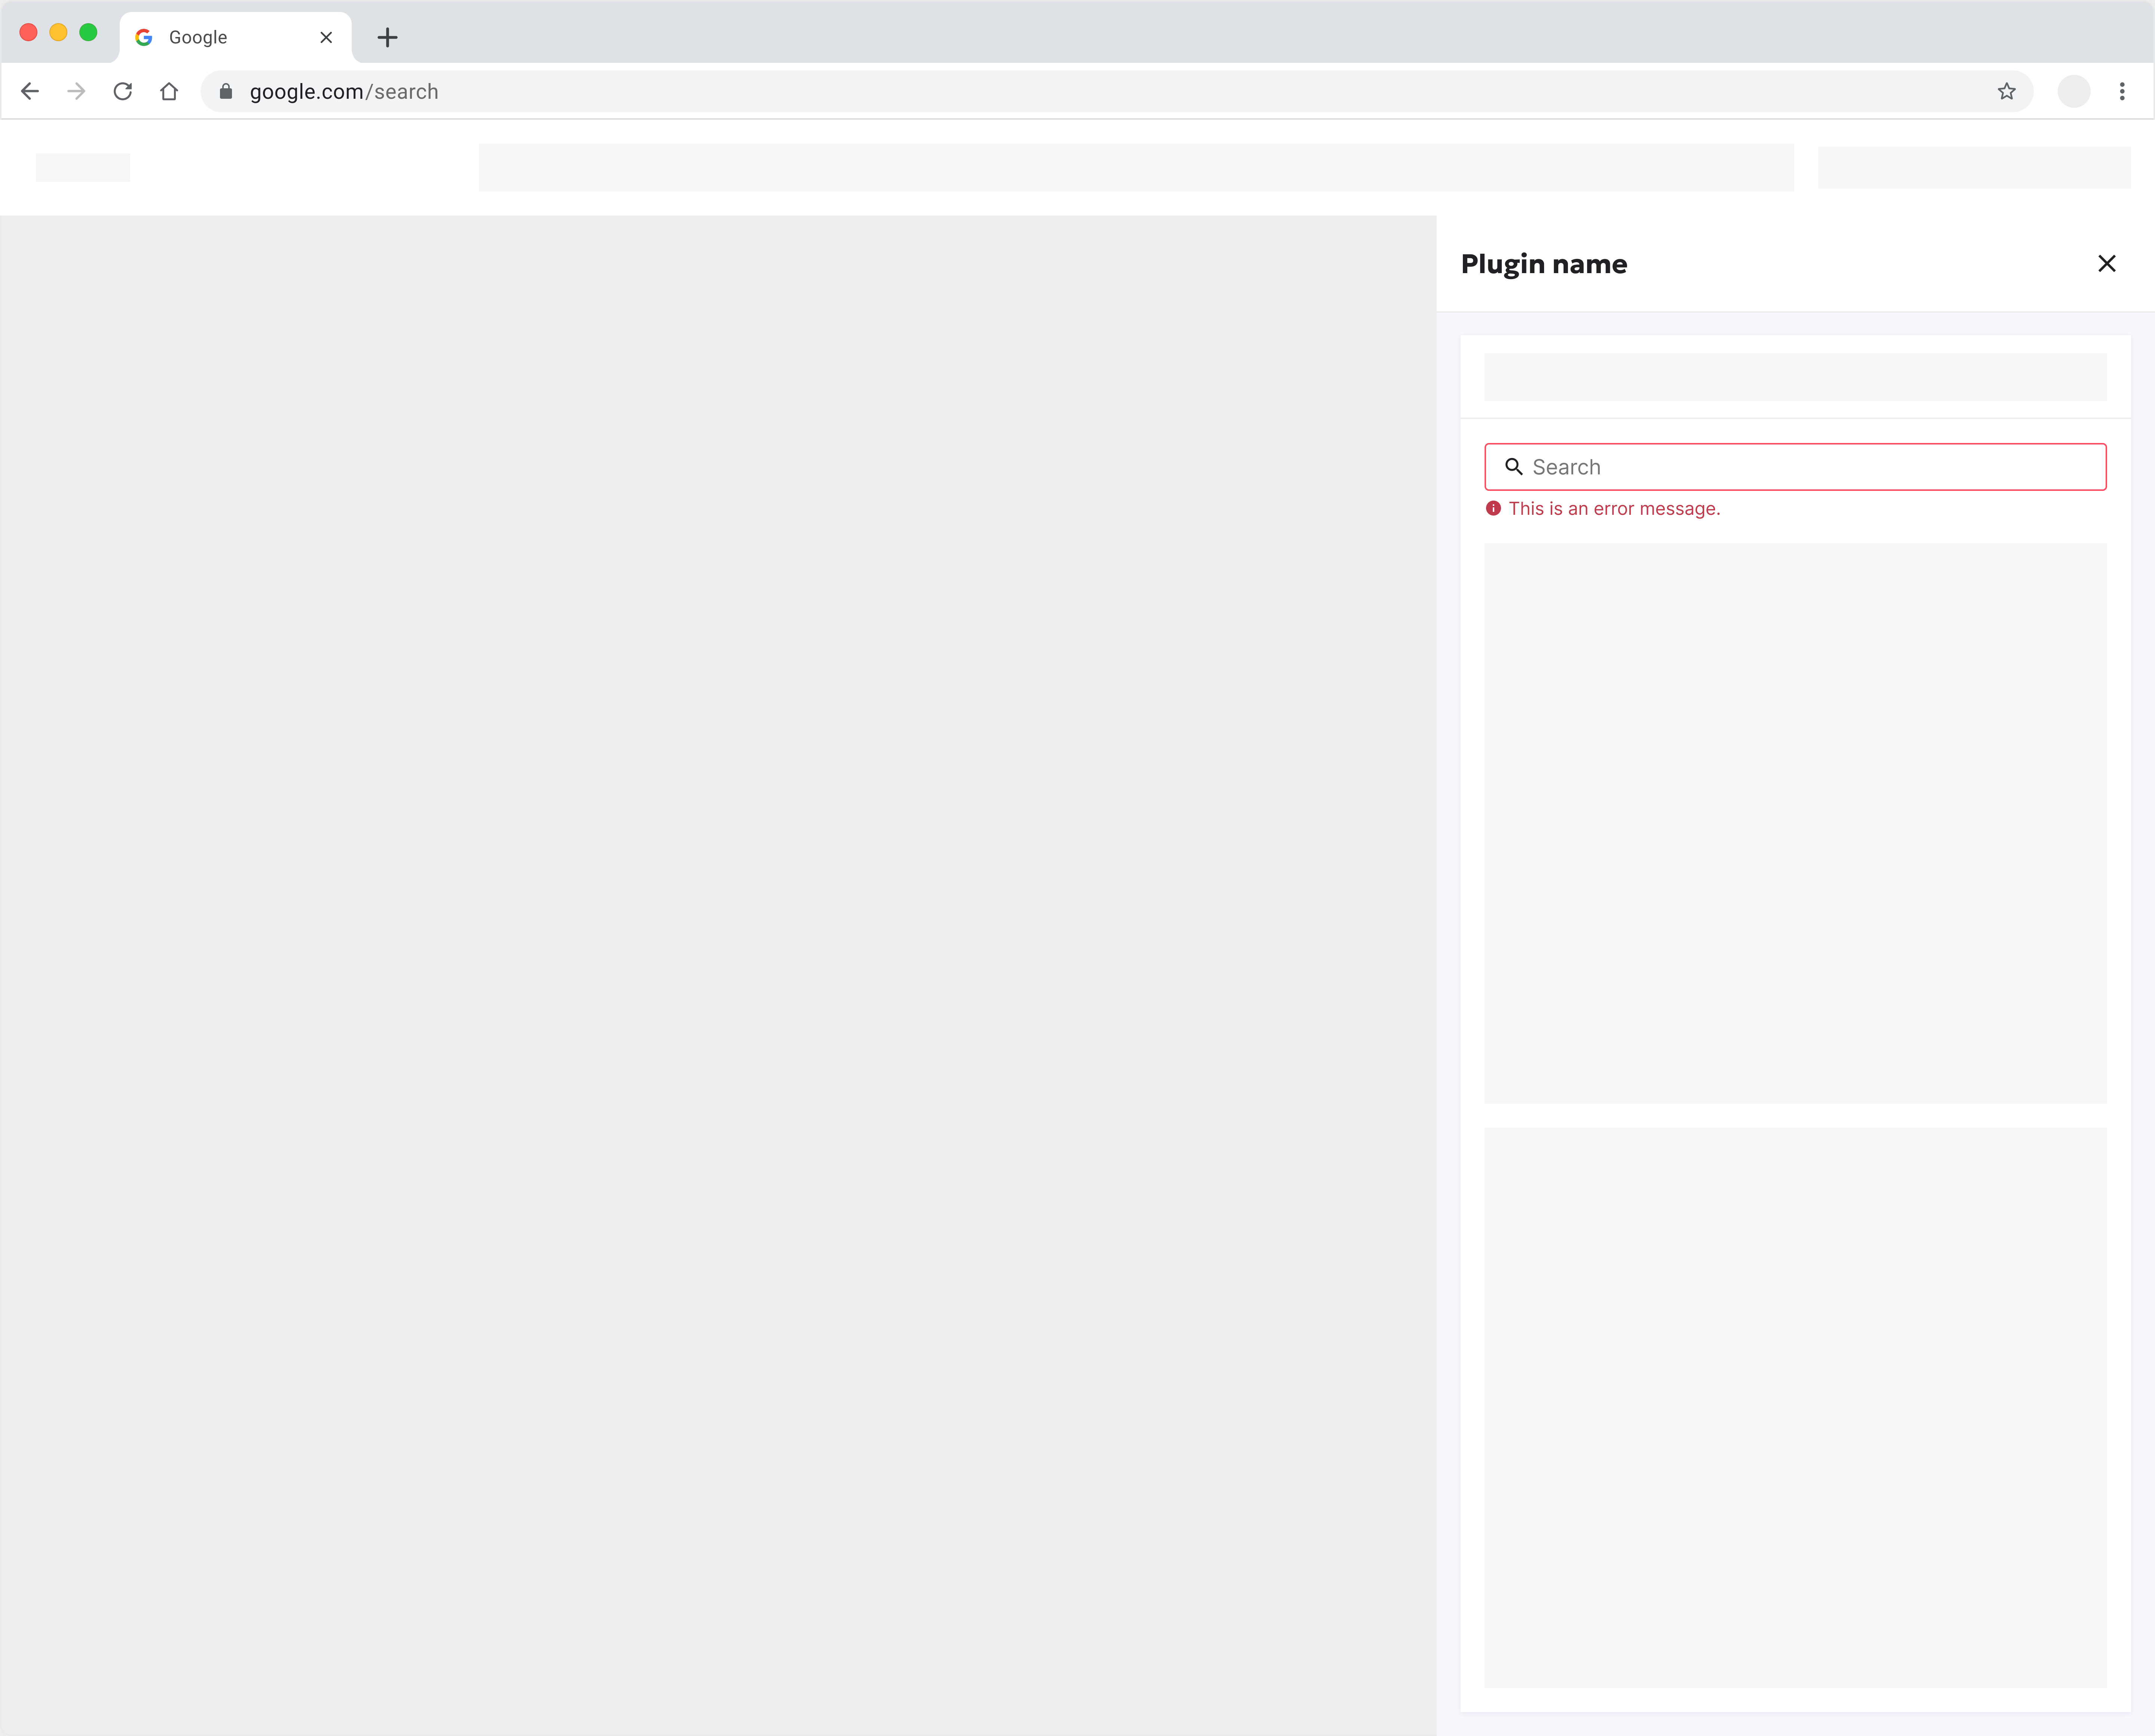The height and width of the screenshot is (1736, 2155).
Task: Click the red error info icon
Action: [1493, 508]
